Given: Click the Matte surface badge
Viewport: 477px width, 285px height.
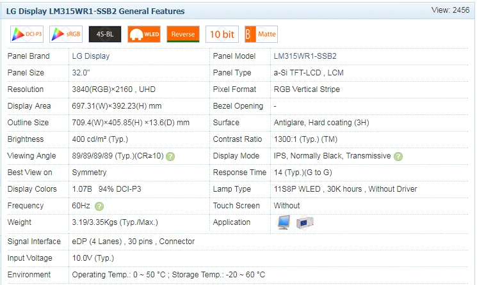Looking at the screenshot, I should pos(261,34).
